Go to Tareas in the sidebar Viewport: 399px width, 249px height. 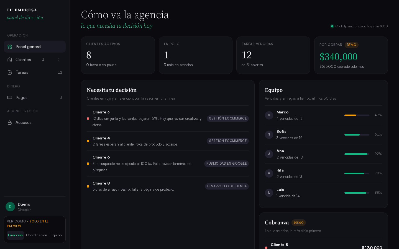click(x=35, y=72)
